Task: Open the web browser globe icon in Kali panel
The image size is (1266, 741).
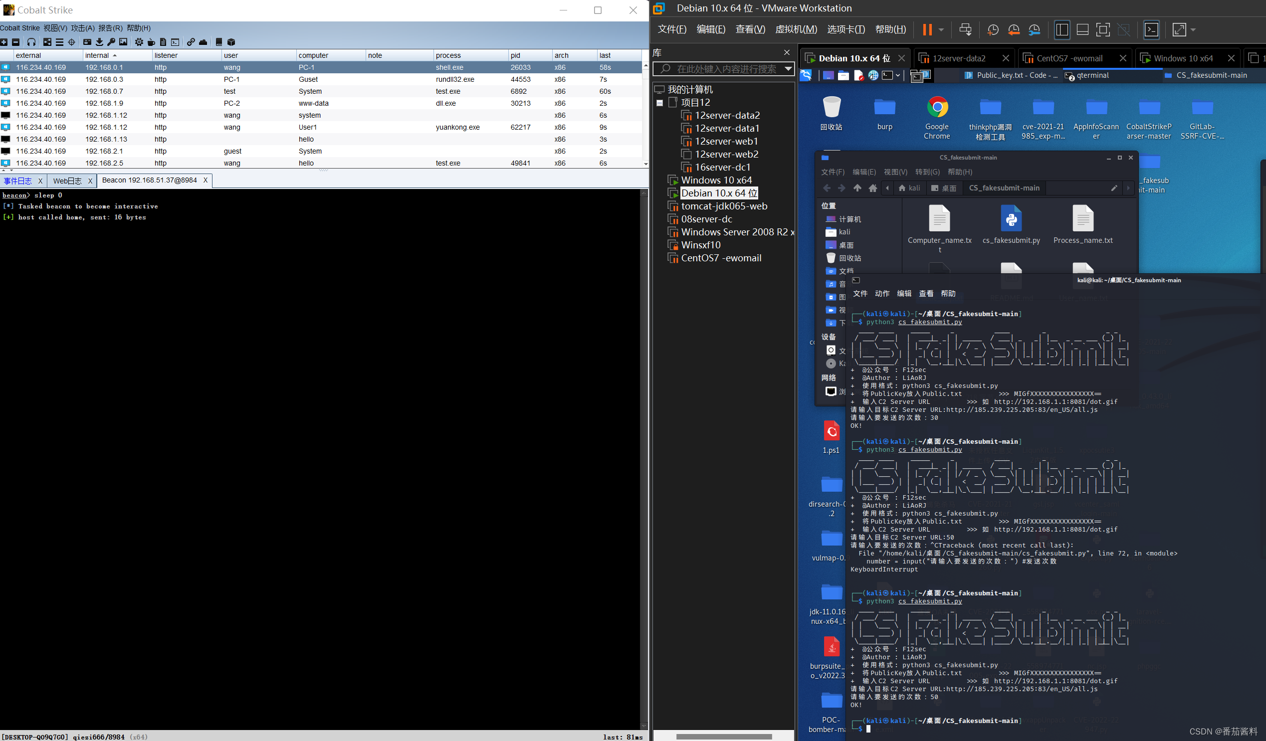Action: pos(873,75)
